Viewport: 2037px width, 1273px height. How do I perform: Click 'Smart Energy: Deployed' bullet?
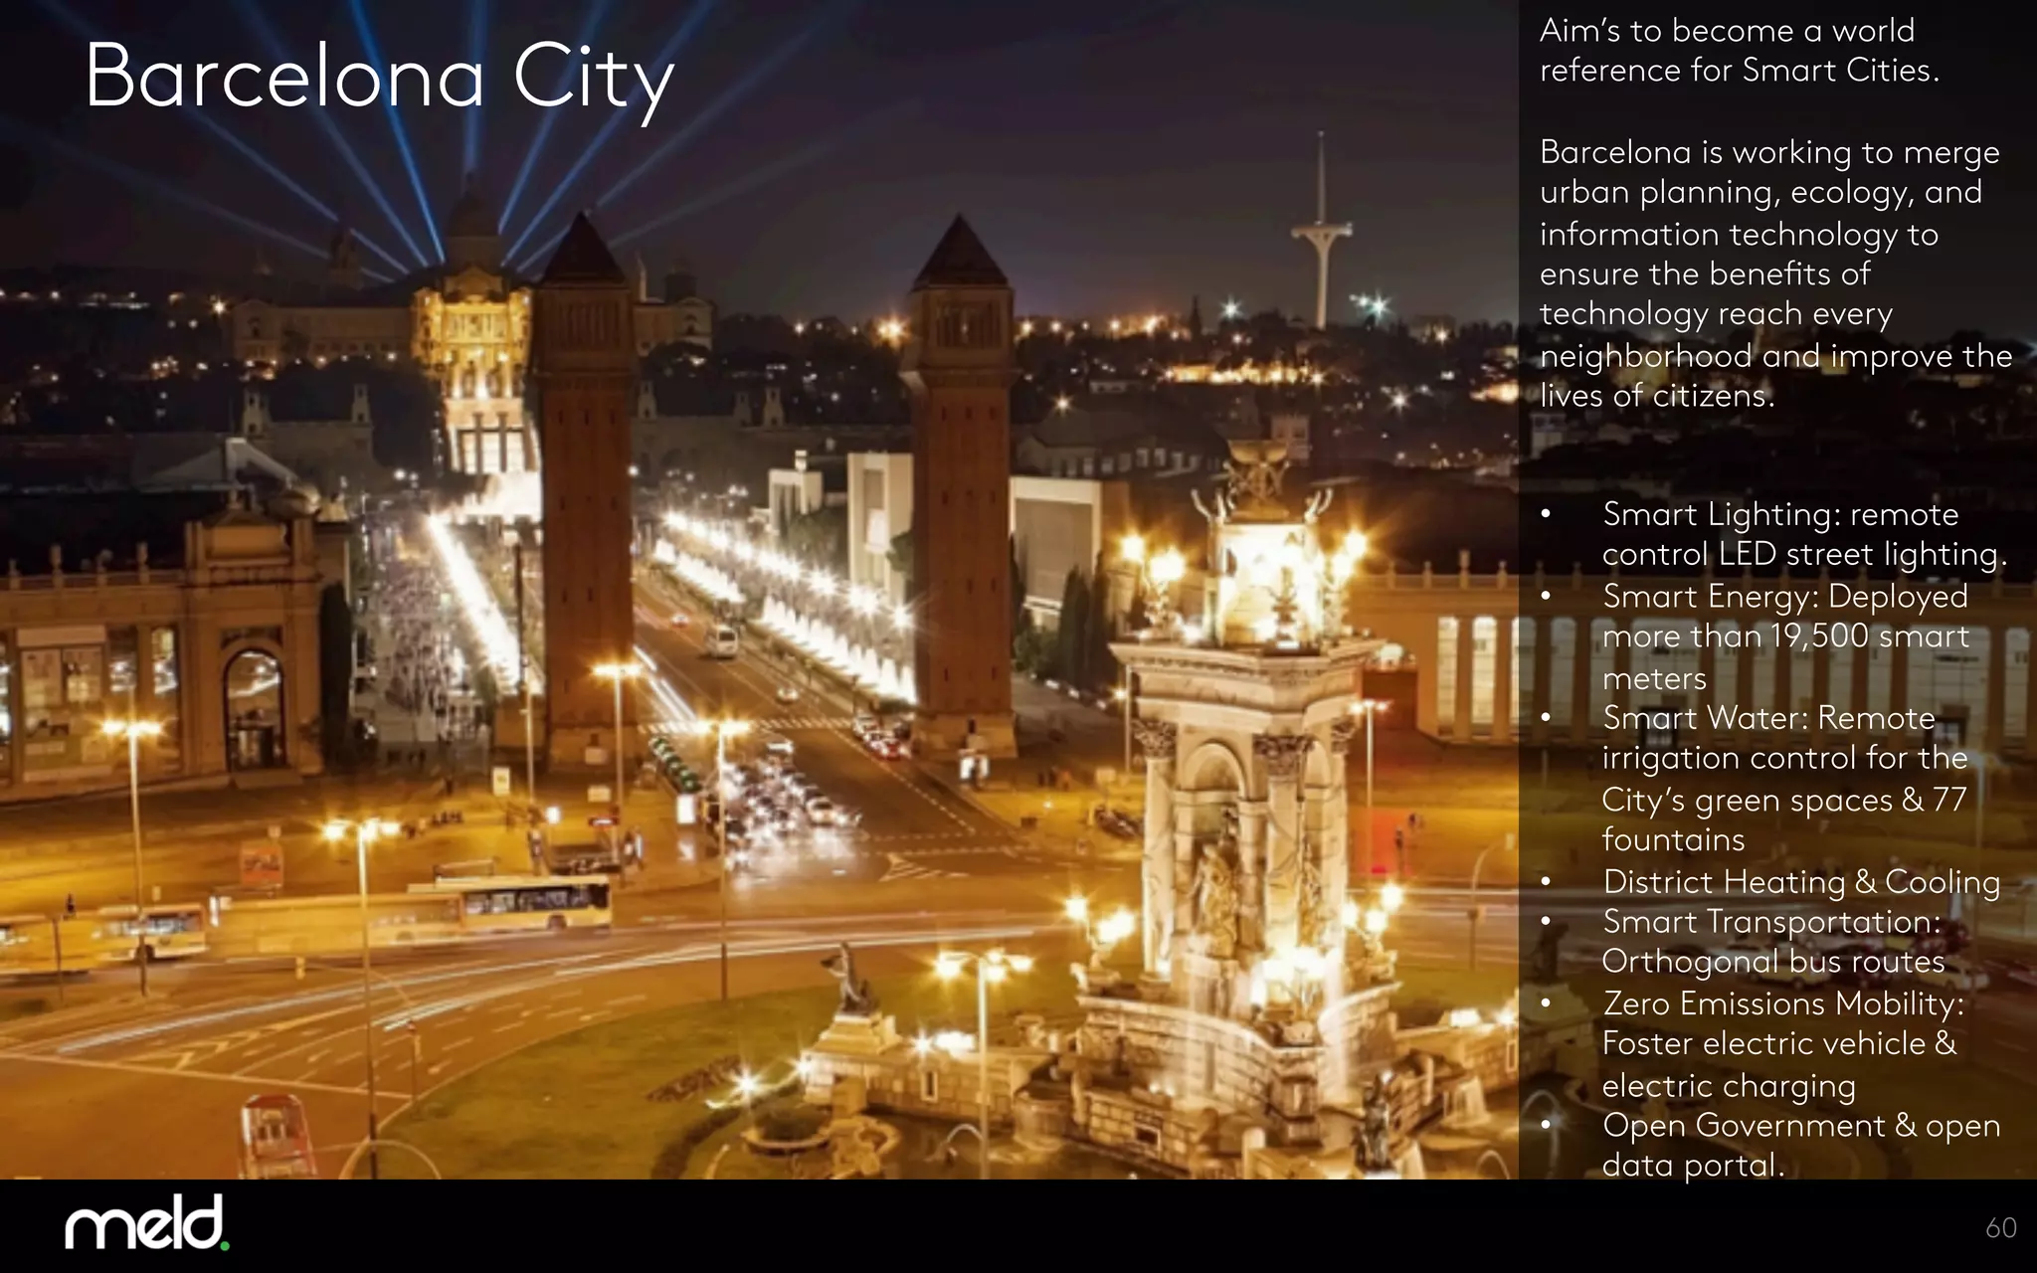tap(1785, 597)
